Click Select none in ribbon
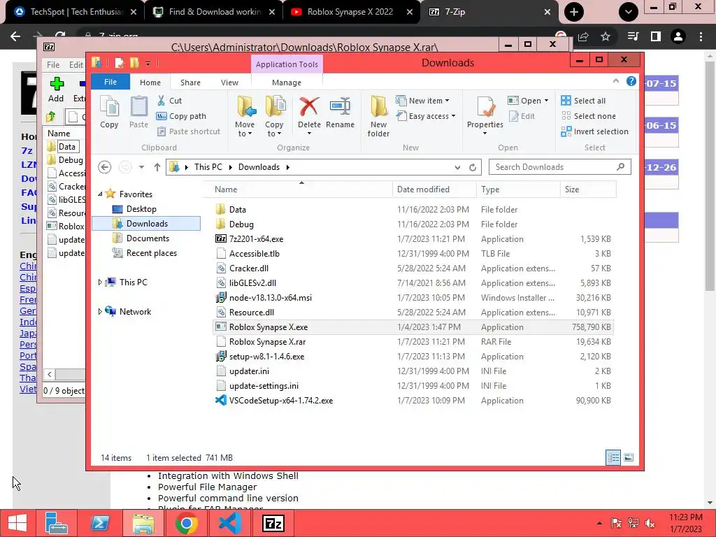 click(x=589, y=116)
